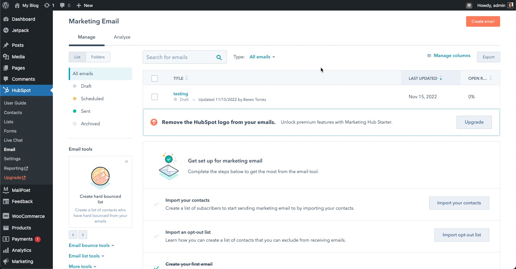Open the admin bar notifications icon
516x269 pixels.
point(469,5)
